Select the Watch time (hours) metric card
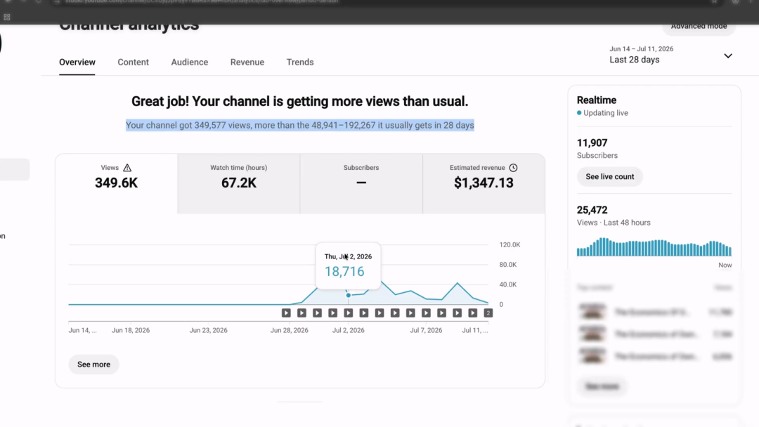 pyautogui.click(x=239, y=184)
